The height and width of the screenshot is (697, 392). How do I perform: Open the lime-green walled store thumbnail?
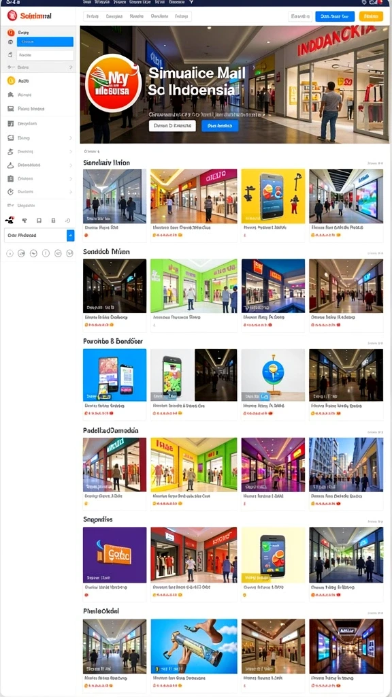point(194,286)
